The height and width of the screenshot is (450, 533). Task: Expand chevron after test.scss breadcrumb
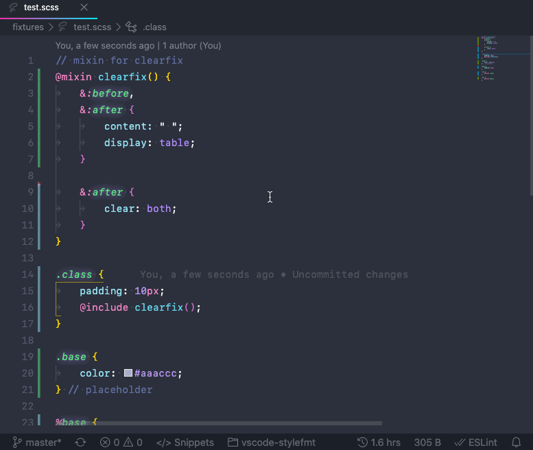coord(118,27)
